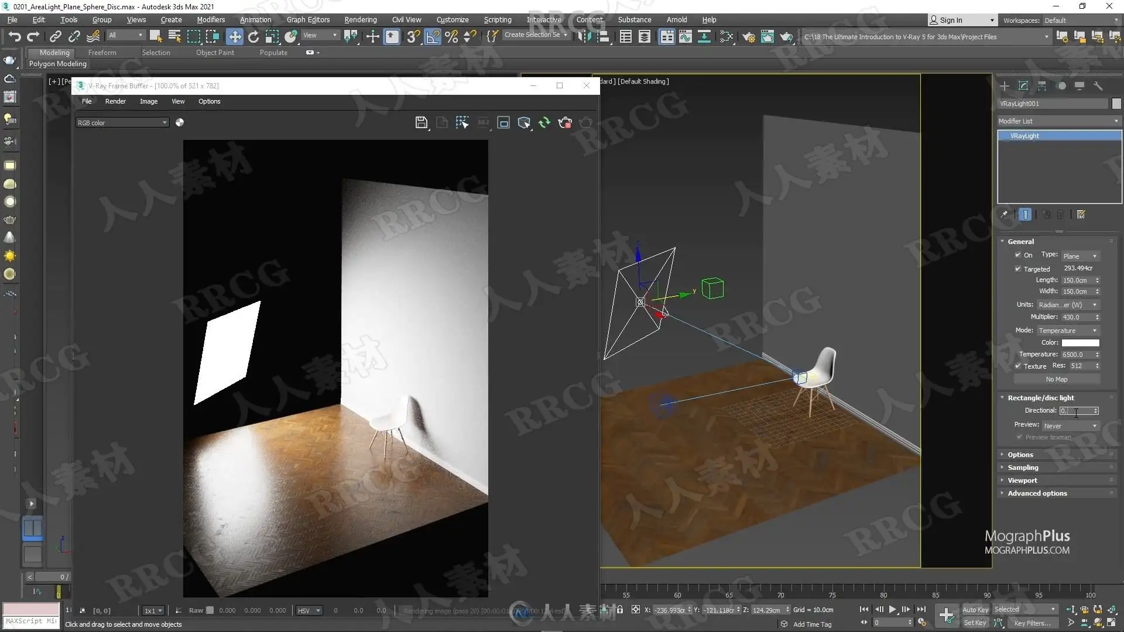Image resolution: width=1124 pixels, height=632 pixels.
Task: Activate the Select and Move tool
Action: click(x=235, y=36)
